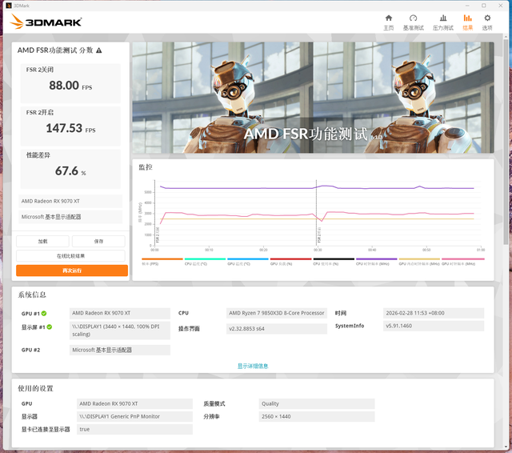Click the orange 再次运行 run again button
This screenshot has height=453, width=512.
pyautogui.click(x=72, y=271)
